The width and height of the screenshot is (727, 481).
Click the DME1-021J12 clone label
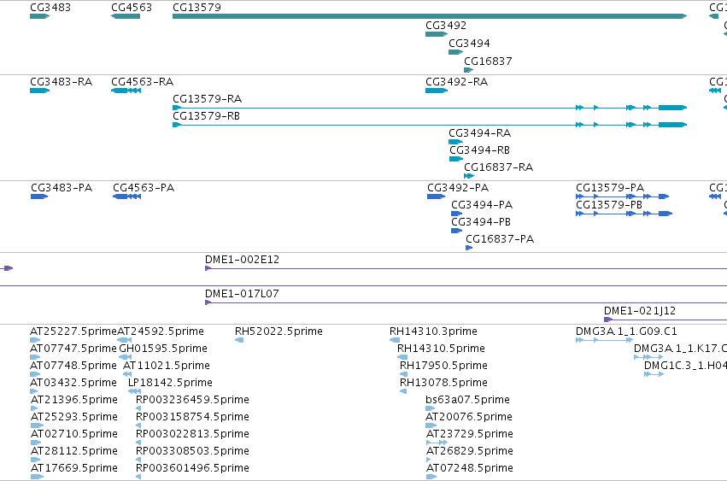coord(639,311)
